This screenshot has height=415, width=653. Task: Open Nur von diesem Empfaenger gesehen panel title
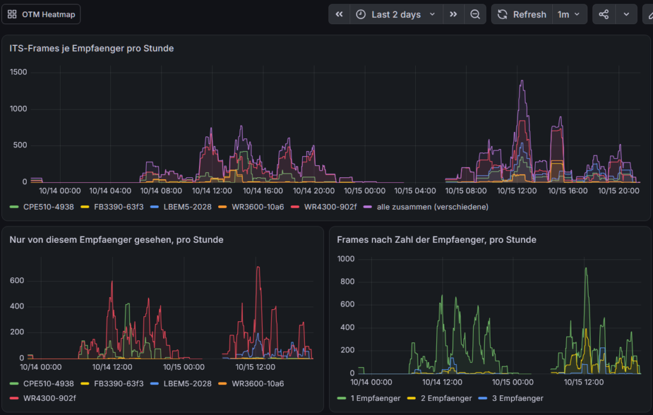pyautogui.click(x=116, y=240)
